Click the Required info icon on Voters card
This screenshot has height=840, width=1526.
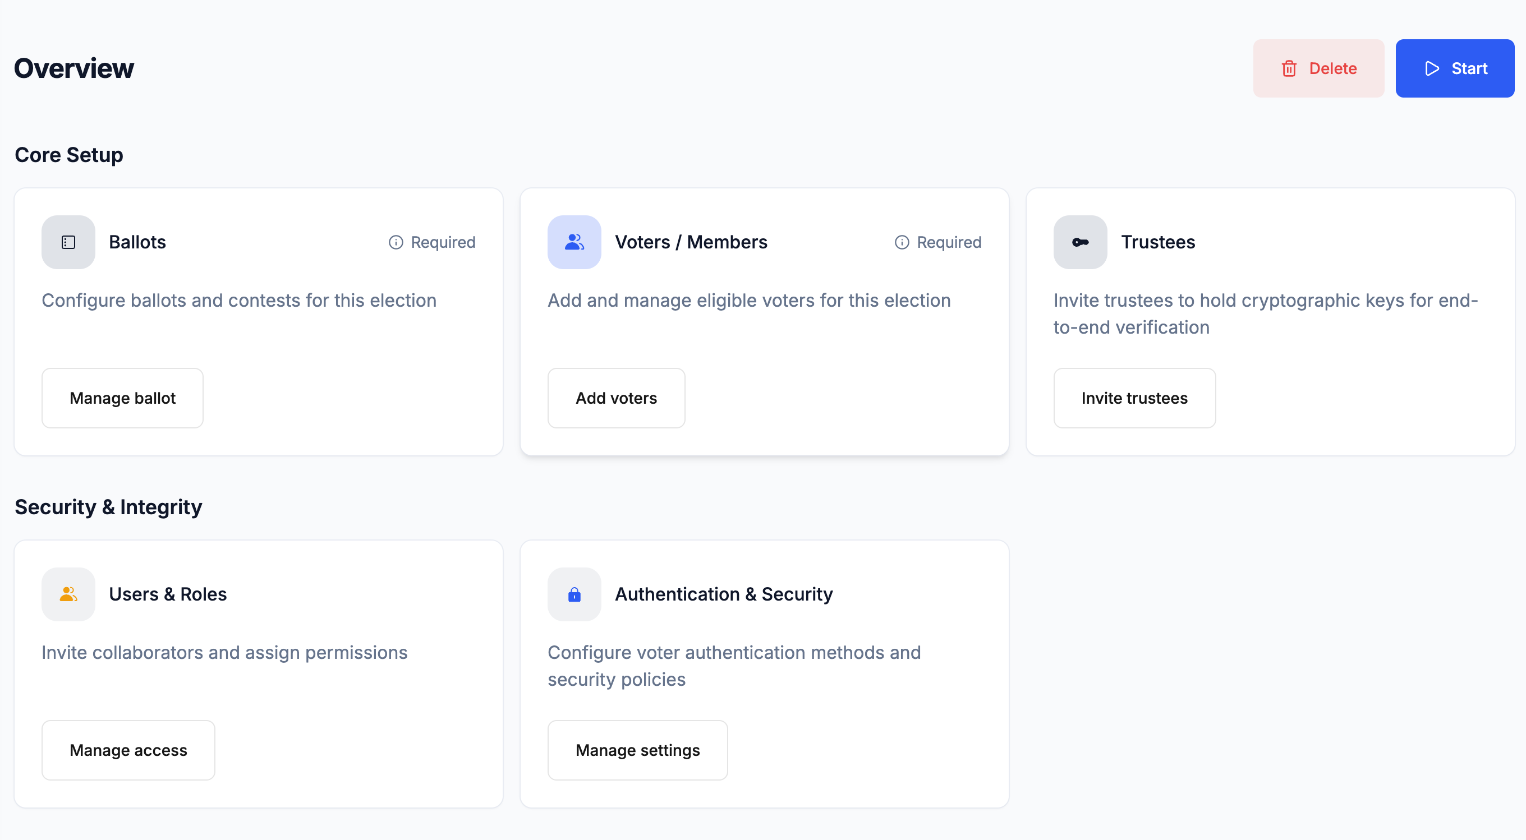pyautogui.click(x=901, y=242)
